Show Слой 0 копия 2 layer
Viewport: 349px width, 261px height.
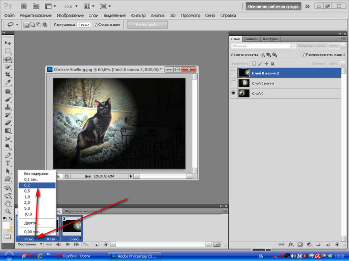[233, 73]
